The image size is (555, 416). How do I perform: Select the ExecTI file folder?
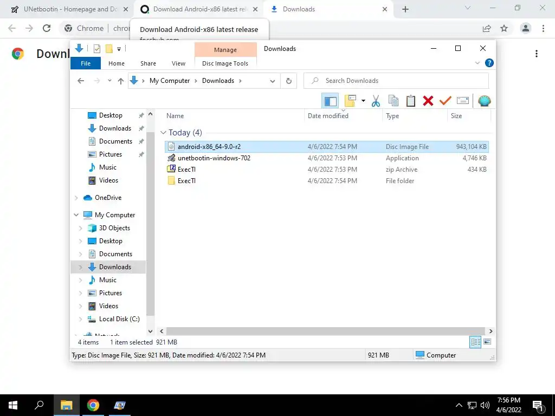click(327, 181)
